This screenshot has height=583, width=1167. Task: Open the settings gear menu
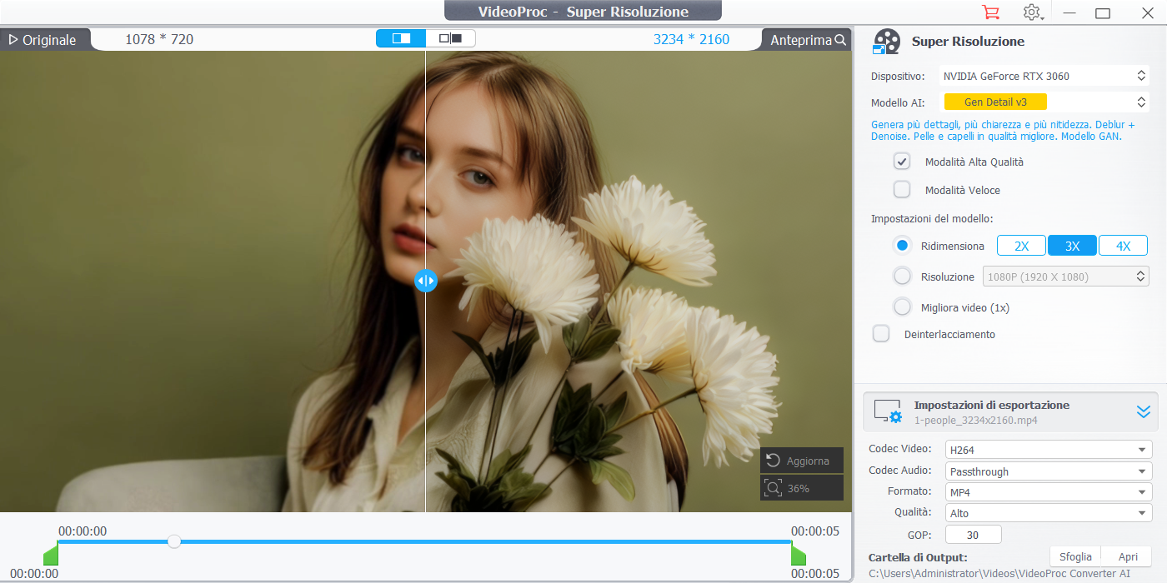pyautogui.click(x=1032, y=12)
